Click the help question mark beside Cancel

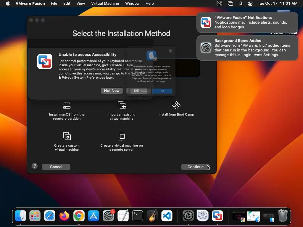coord(35,166)
